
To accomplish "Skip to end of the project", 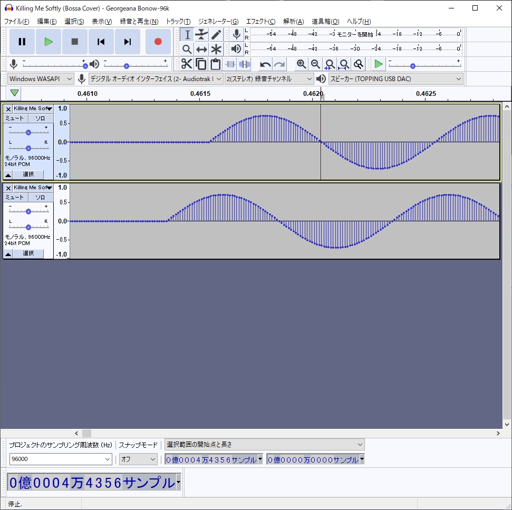I will click(x=128, y=42).
